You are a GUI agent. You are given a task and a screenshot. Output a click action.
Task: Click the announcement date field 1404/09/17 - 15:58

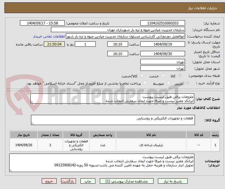pos(42,23)
